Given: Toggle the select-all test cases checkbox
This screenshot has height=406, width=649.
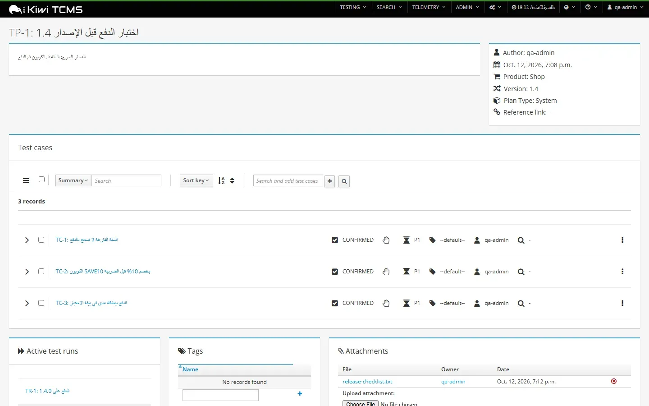Looking at the screenshot, I should click(x=42, y=180).
